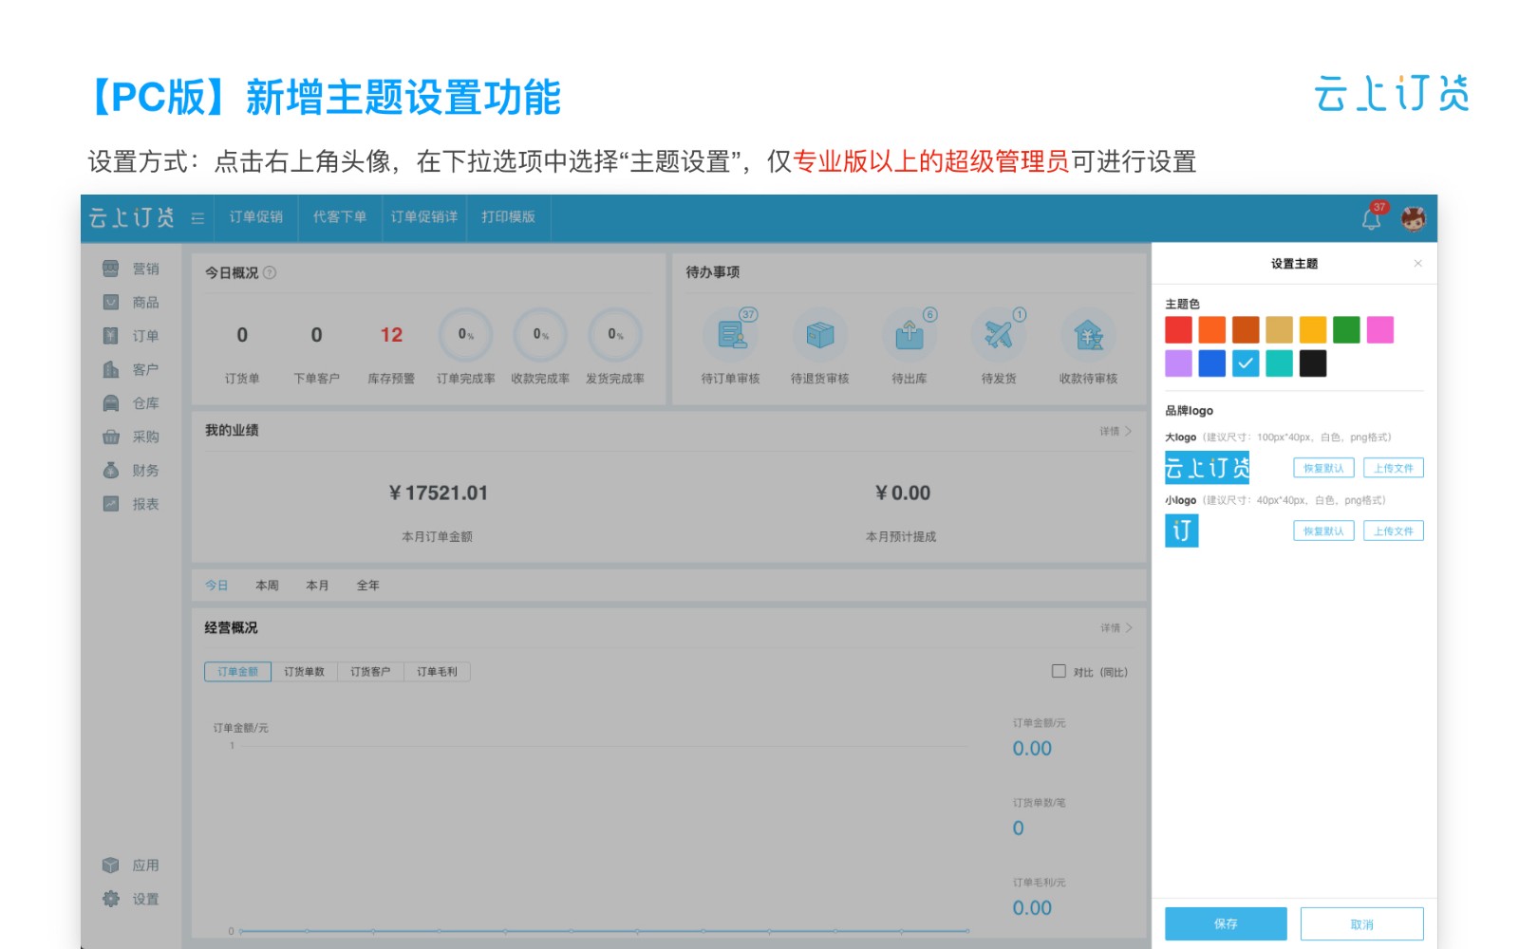Click 保存 to save theme
1519x949 pixels.
1226,923
